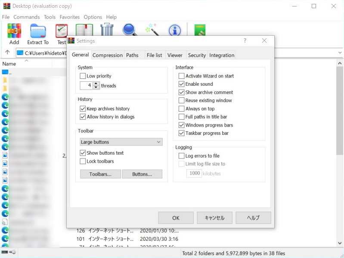Switch to the File list tab
344x258 pixels.
155,55
